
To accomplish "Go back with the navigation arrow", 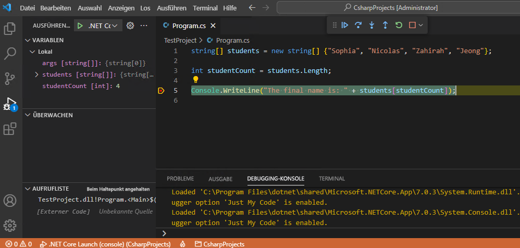I will [252, 8].
